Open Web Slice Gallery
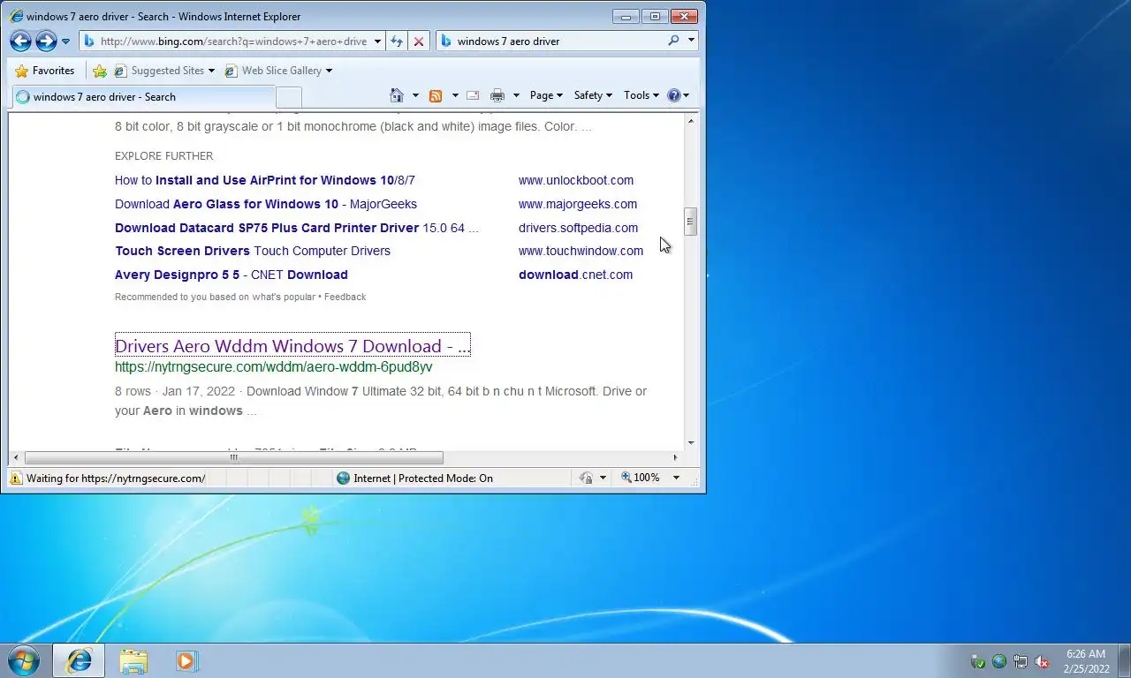Image resolution: width=1131 pixels, height=678 pixels. coord(278,71)
